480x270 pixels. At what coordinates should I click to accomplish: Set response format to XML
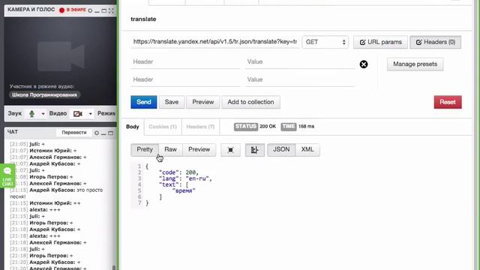point(307,150)
